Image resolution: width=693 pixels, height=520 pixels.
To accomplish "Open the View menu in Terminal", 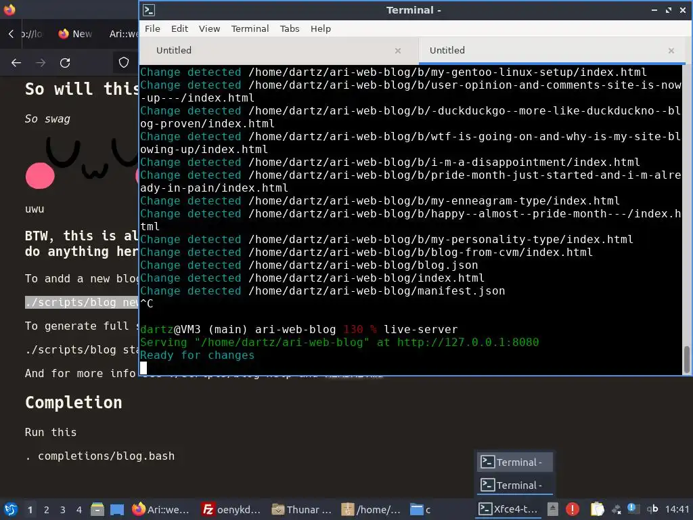I will 209,28.
